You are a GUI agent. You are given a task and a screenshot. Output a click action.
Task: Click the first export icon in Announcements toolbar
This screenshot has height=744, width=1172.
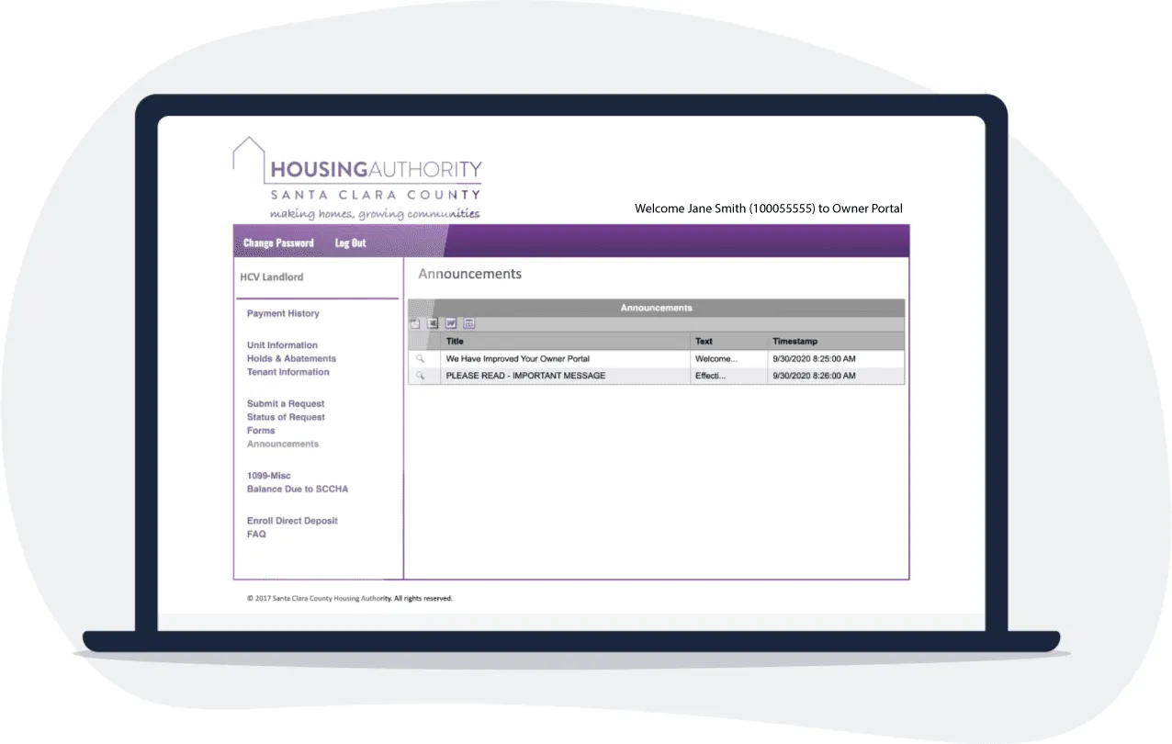point(415,323)
